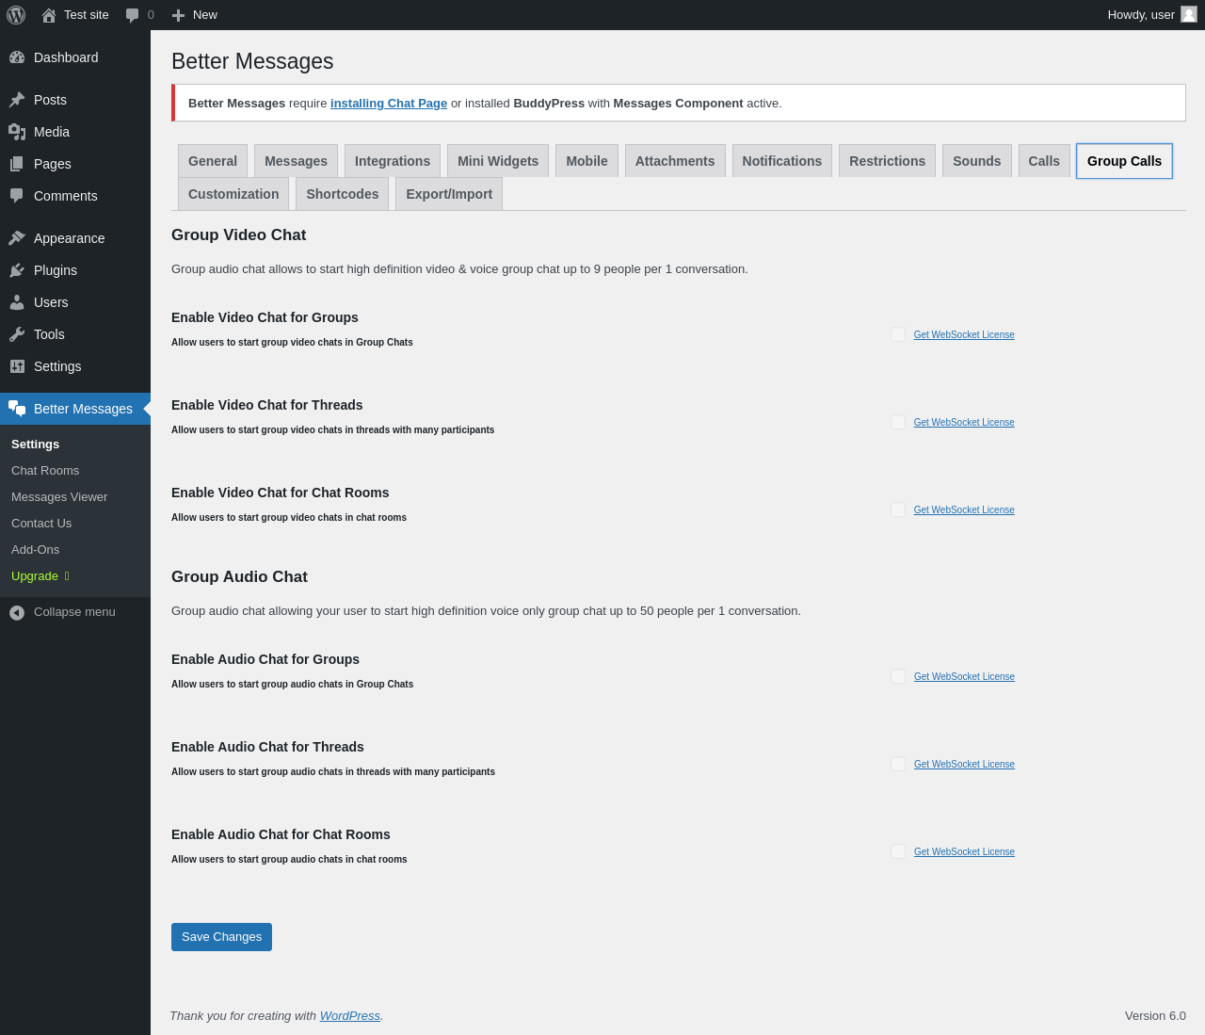The height and width of the screenshot is (1035, 1205).
Task: Click the WordPress logo icon
Action: tap(16, 15)
